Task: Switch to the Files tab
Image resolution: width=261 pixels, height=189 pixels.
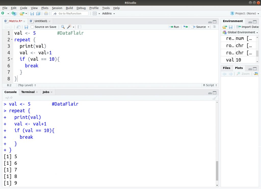Action: point(227,68)
